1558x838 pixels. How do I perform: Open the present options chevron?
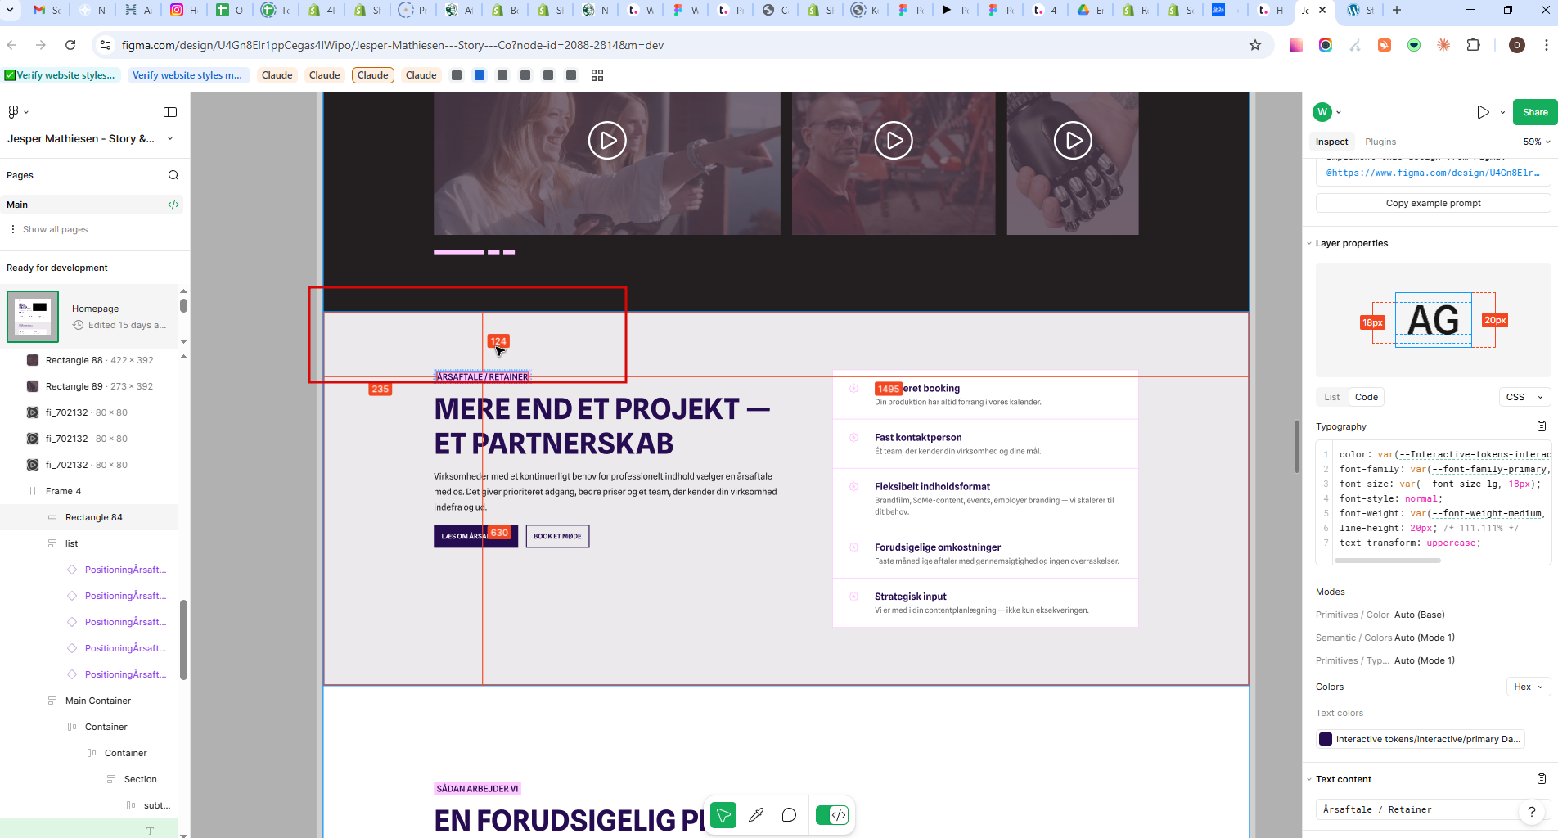tap(1502, 112)
